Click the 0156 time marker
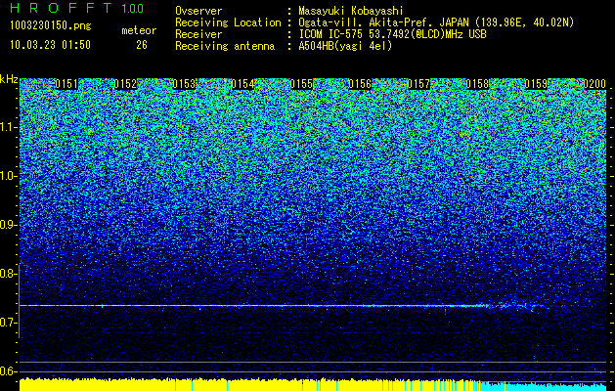The height and width of the screenshot is (391, 615). point(360,84)
